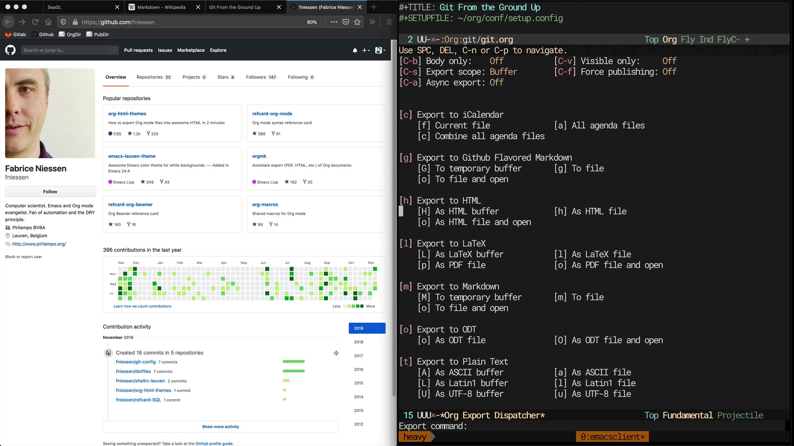Open emacs-leuven-theme repository
The image size is (794, 446).
[x=132, y=156]
